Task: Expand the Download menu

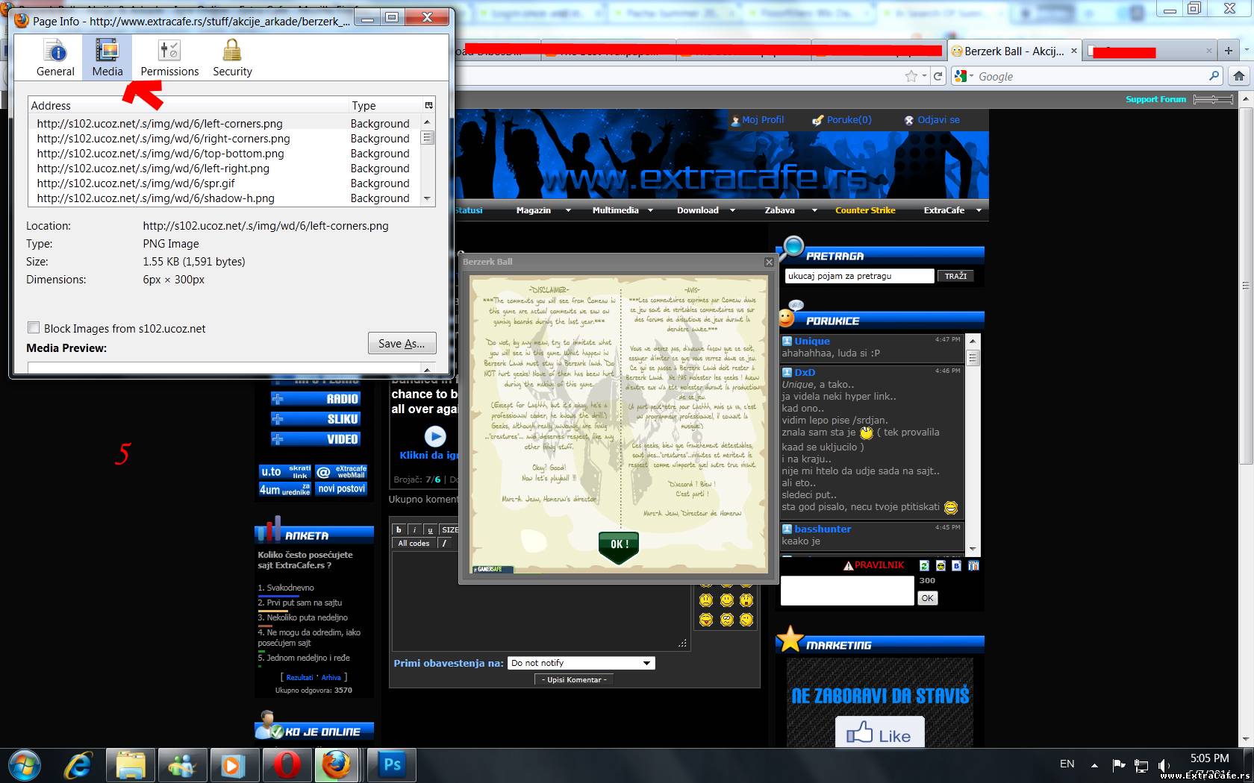Action: click(705, 210)
